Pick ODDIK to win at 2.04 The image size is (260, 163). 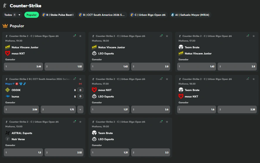(21, 109)
